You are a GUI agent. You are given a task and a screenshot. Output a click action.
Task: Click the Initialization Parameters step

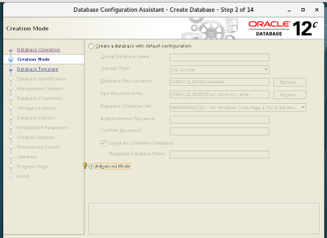[x=43, y=128]
